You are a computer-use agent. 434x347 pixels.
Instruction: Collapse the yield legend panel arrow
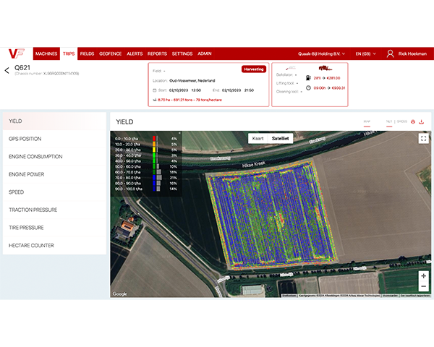click(179, 133)
